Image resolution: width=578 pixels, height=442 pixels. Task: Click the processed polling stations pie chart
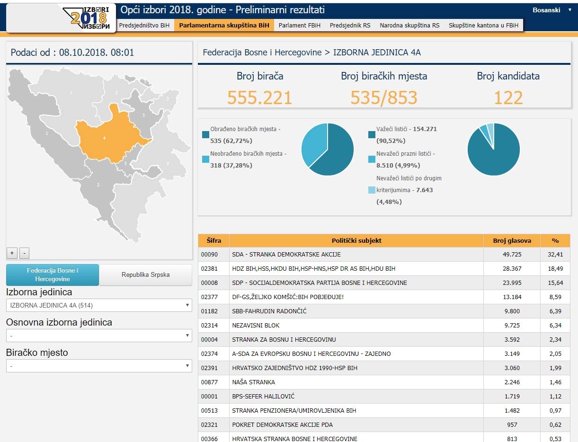coord(327,149)
